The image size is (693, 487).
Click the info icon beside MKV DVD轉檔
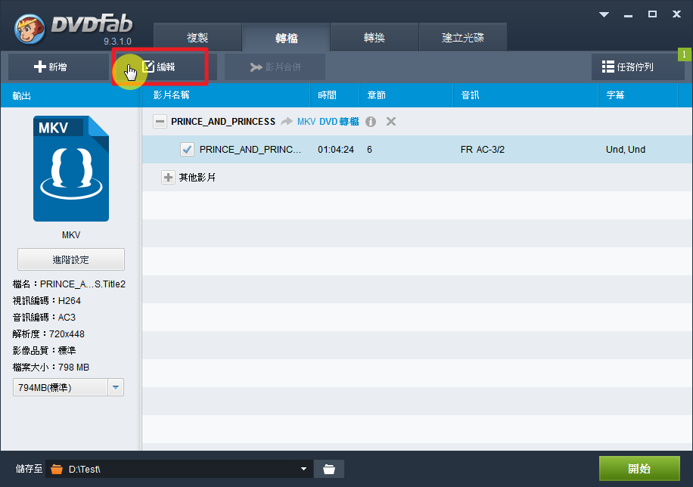click(371, 122)
